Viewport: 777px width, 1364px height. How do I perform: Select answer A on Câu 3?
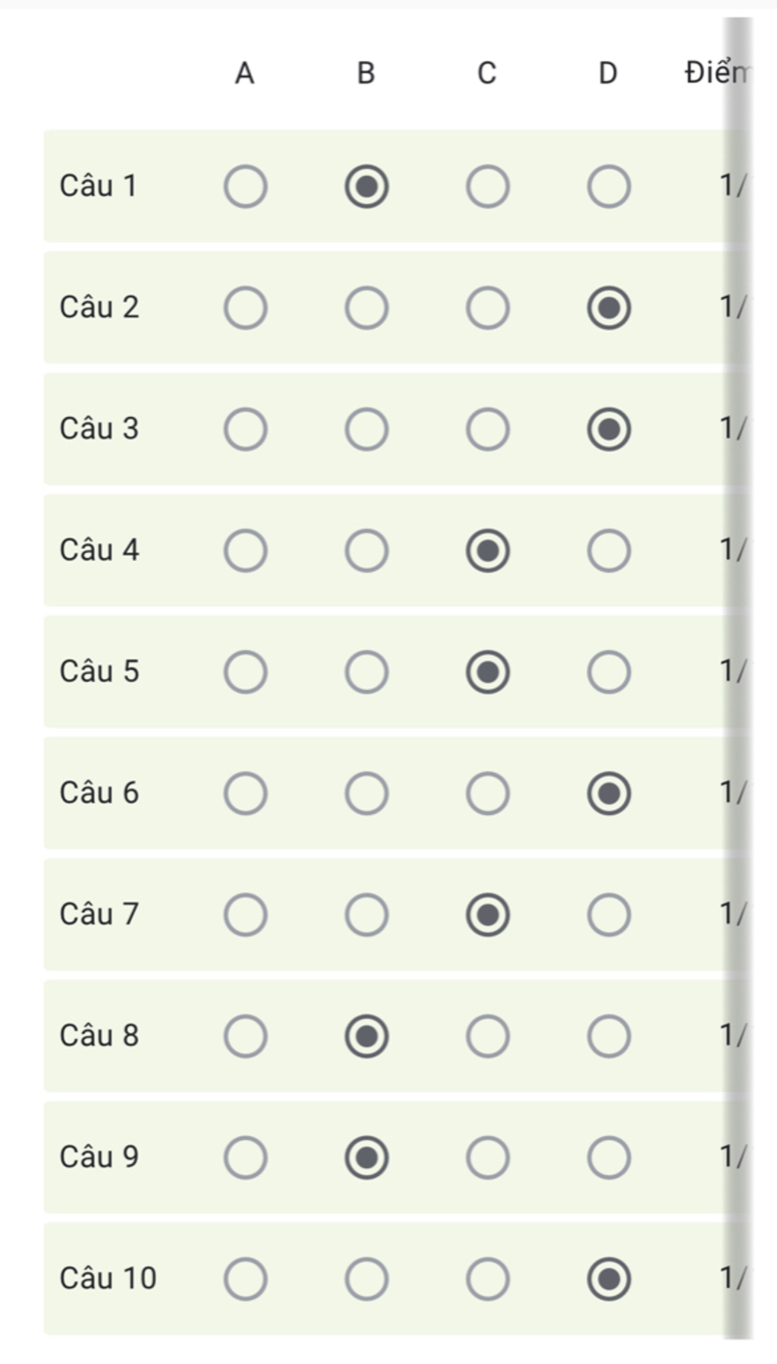click(245, 429)
